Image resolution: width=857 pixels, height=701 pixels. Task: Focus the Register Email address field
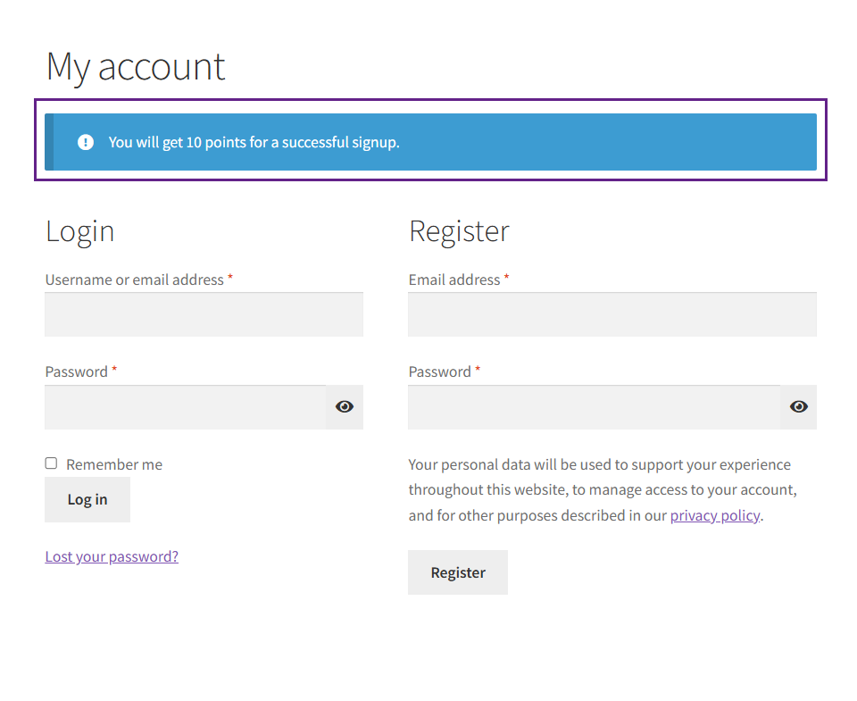(x=612, y=314)
